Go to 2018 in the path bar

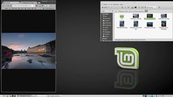[x=130, y=11]
